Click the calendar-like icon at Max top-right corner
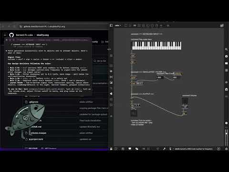Viewport: 229px width, 172px height. pos(222,25)
